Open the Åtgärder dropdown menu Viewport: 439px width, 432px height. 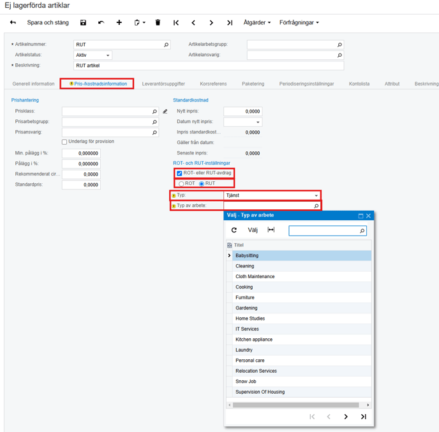point(257,23)
